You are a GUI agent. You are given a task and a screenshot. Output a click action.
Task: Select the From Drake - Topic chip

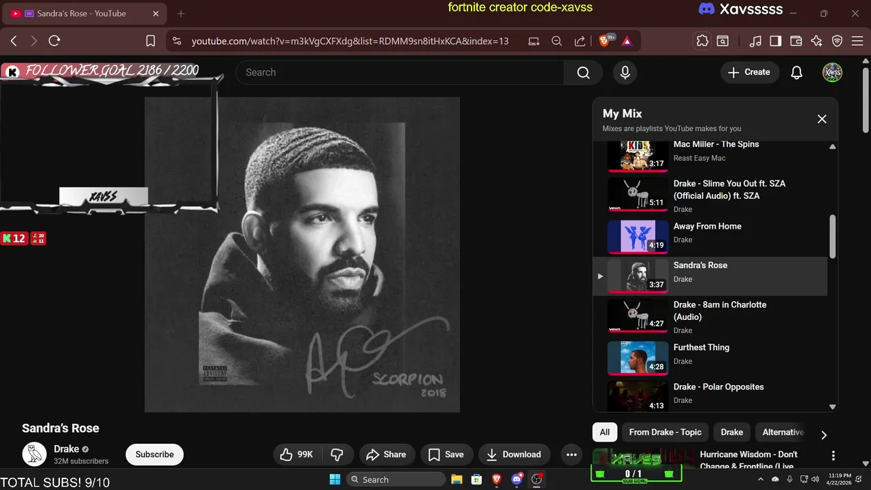point(665,432)
